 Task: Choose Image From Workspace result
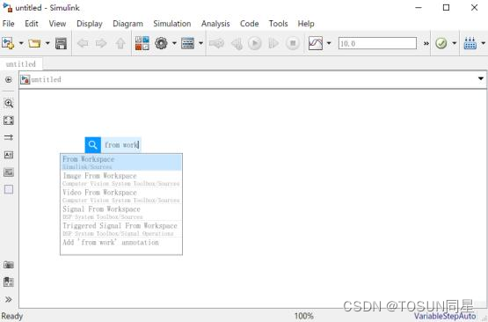click(121, 179)
